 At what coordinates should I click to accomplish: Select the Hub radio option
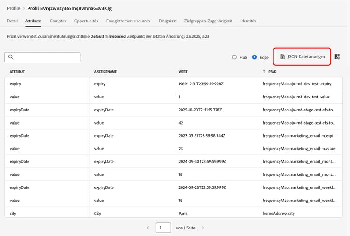tap(235, 57)
